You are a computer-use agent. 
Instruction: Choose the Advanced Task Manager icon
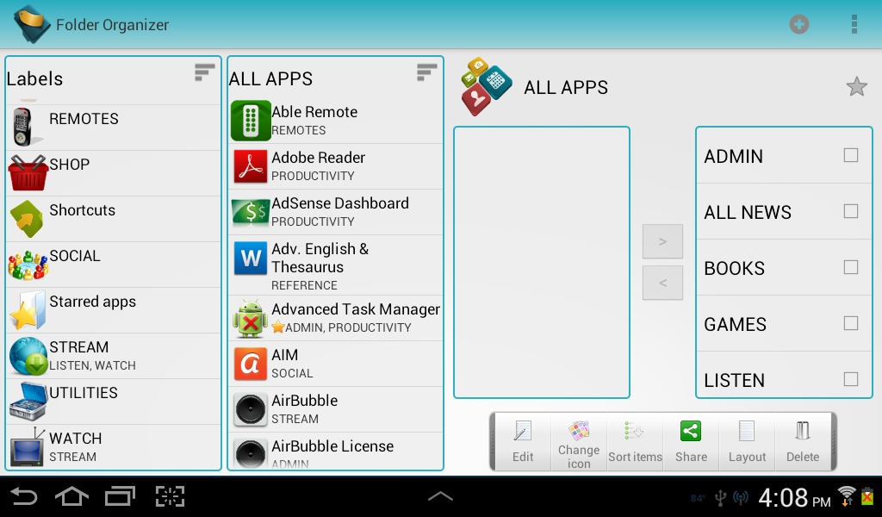pyautogui.click(x=251, y=319)
